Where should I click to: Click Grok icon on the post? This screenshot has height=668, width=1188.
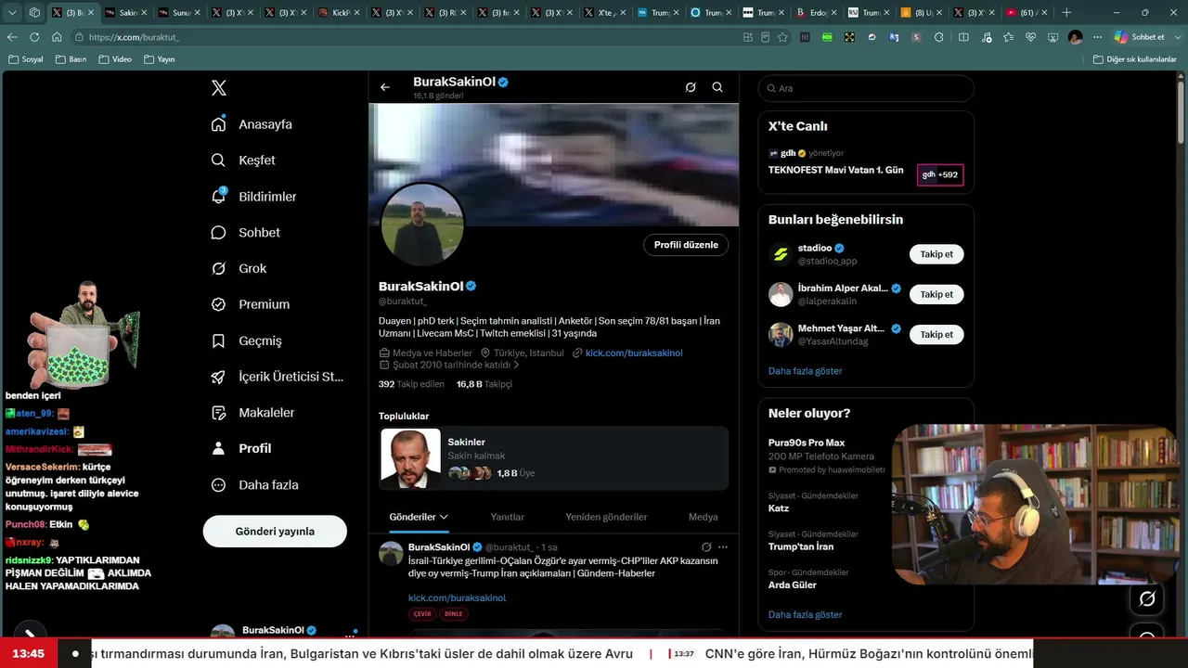706,547
